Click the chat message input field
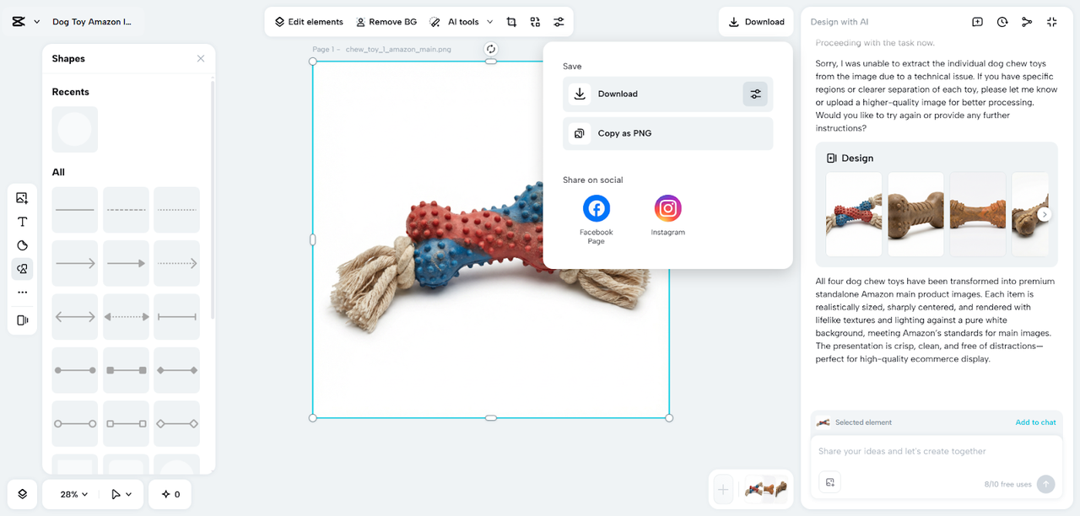 [x=936, y=451]
